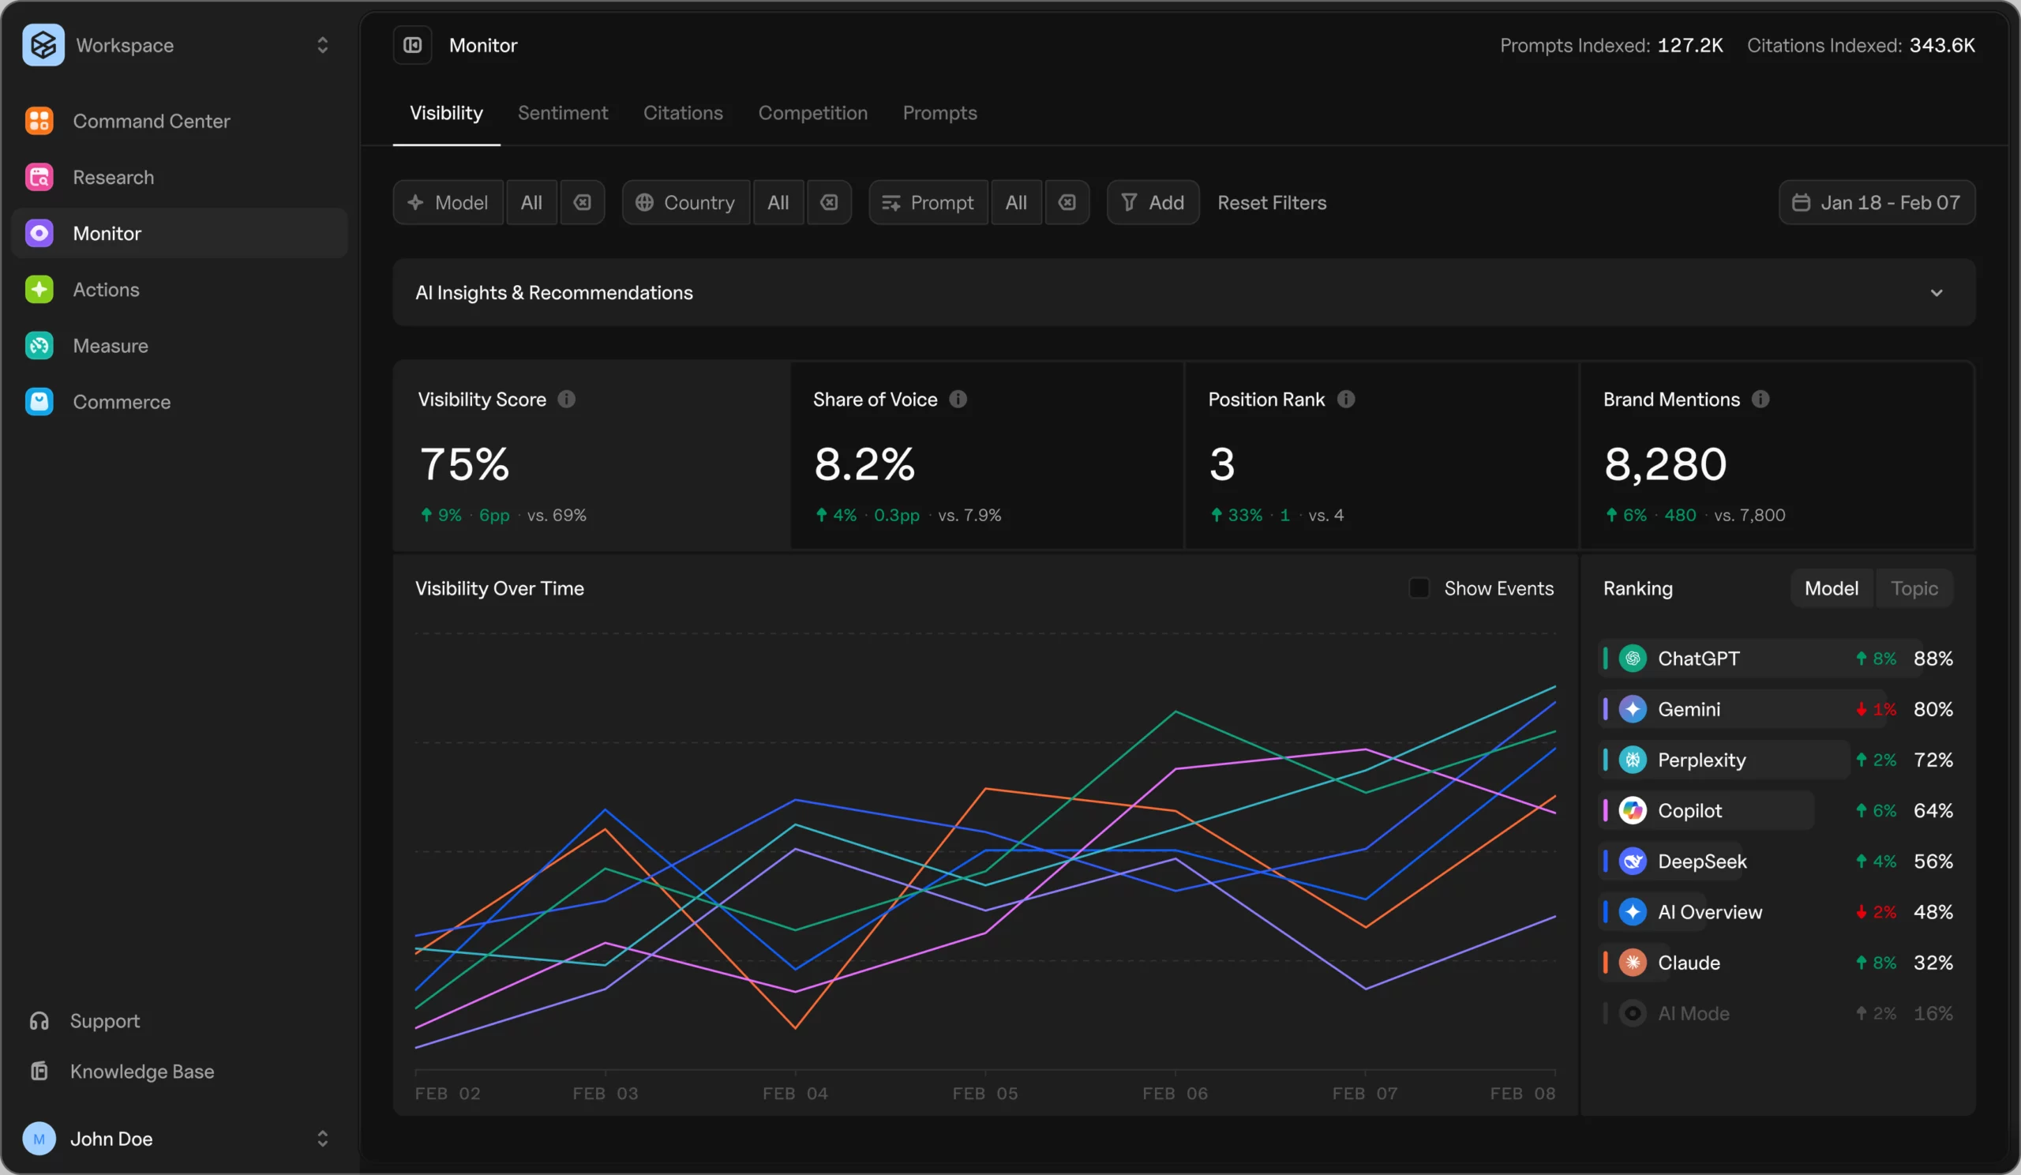Clear the Prompt filter with its X icon

[1067, 203]
